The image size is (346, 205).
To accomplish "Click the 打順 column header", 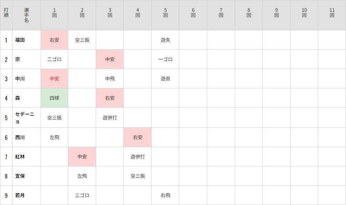I will pyautogui.click(x=6, y=12).
